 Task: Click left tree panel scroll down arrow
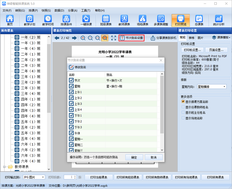[x=49, y=169]
